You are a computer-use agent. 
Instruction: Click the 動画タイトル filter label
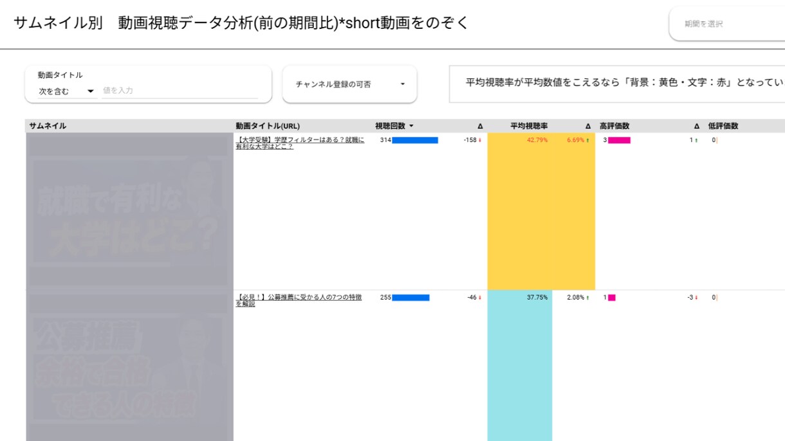60,75
